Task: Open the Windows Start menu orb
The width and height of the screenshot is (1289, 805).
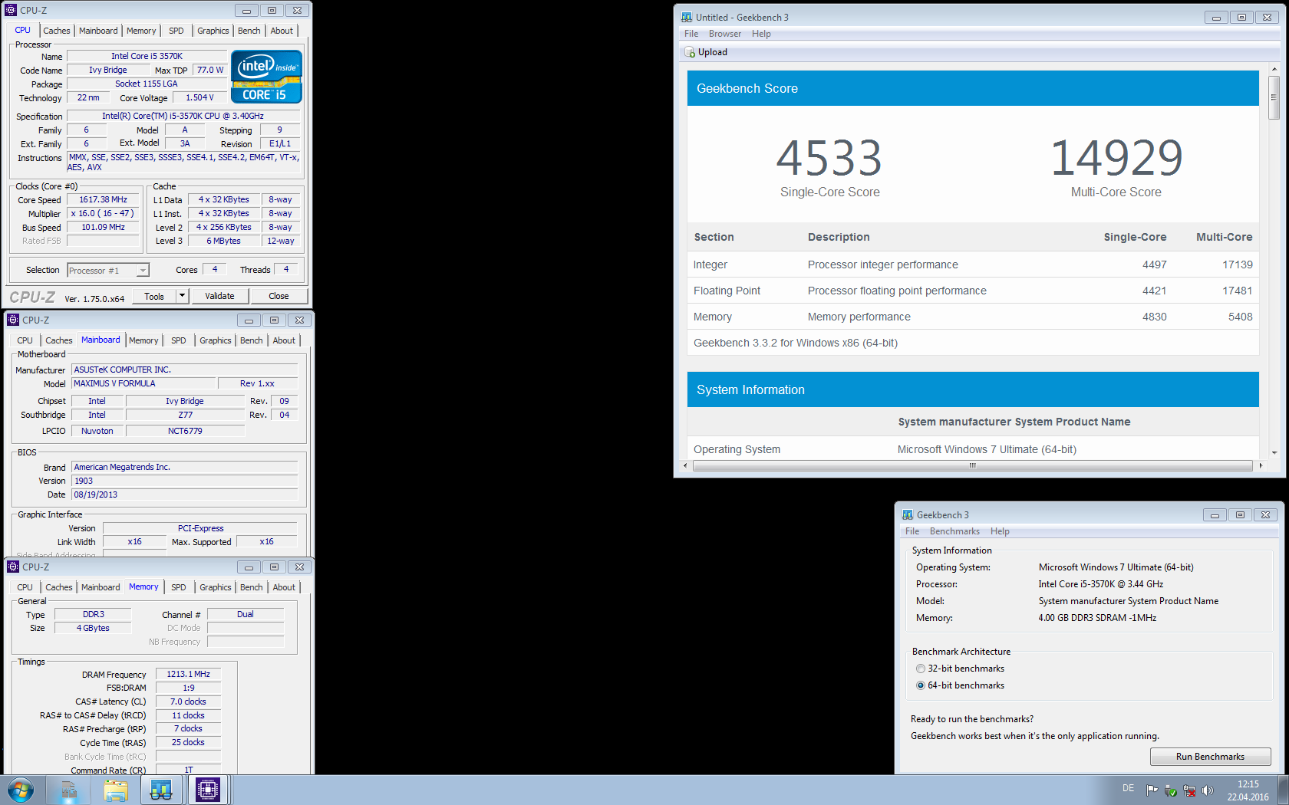Action: [x=21, y=790]
